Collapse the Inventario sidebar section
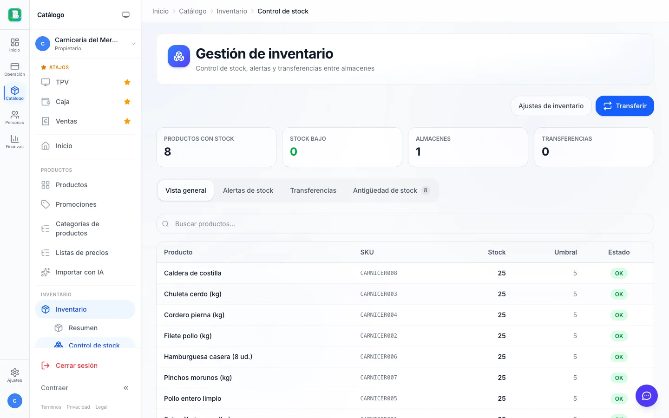This screenshot has height=418, width=669. [x=85, y=309]
